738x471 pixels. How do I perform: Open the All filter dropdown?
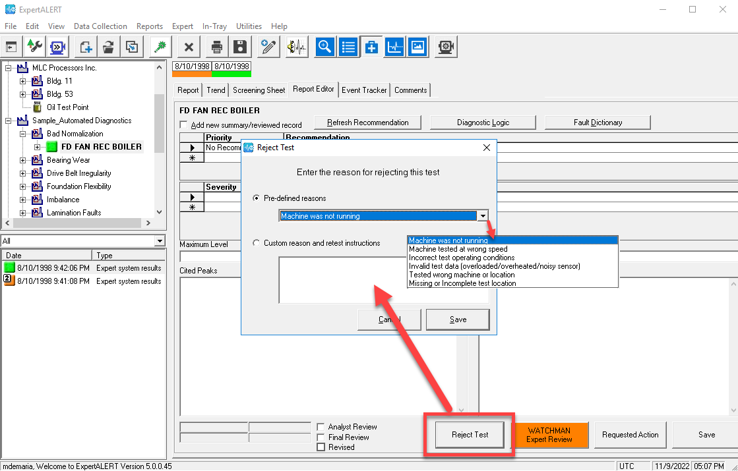click(x=160, y=241)
